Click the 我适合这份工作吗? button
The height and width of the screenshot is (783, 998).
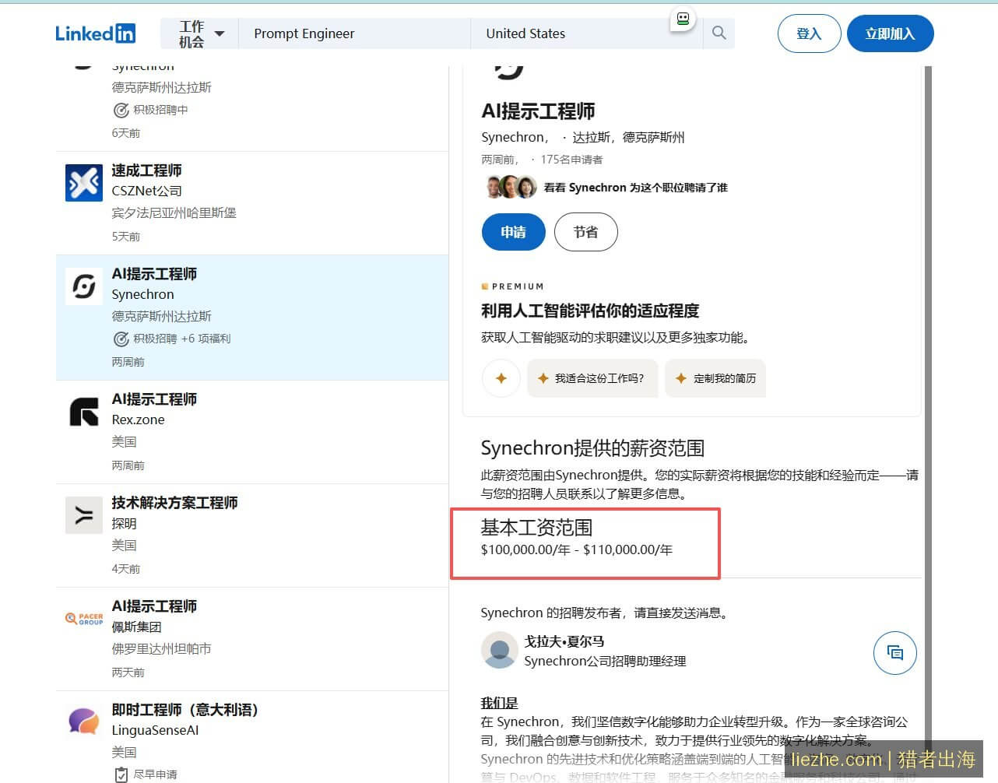tap(592, 378)
